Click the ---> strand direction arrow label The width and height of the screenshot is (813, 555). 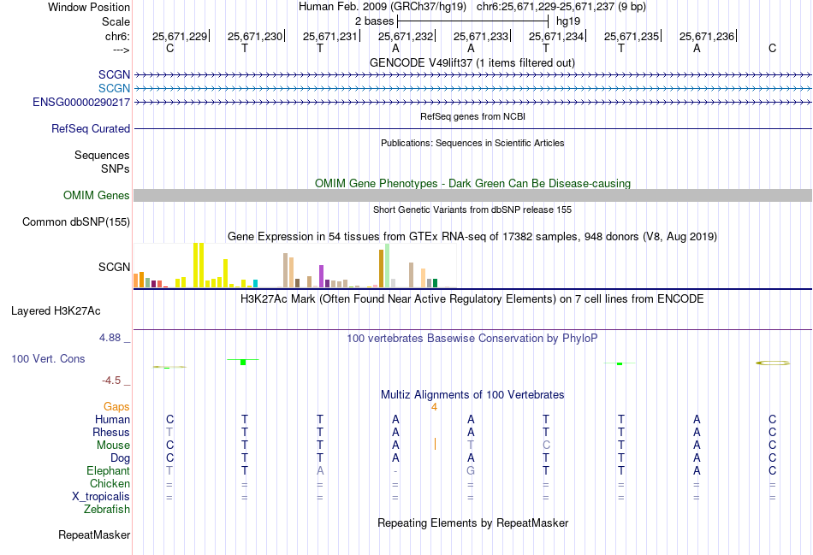click(122, 50)
